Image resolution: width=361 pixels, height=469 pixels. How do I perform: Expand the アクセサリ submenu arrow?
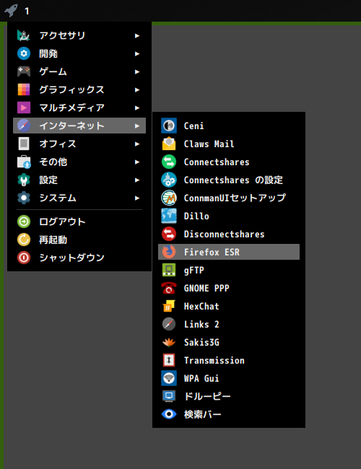tap(137, 35)
